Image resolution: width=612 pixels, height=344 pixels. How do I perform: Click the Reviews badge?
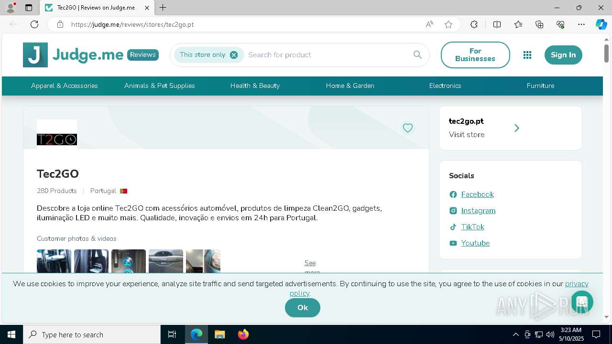tap(143, 55)
